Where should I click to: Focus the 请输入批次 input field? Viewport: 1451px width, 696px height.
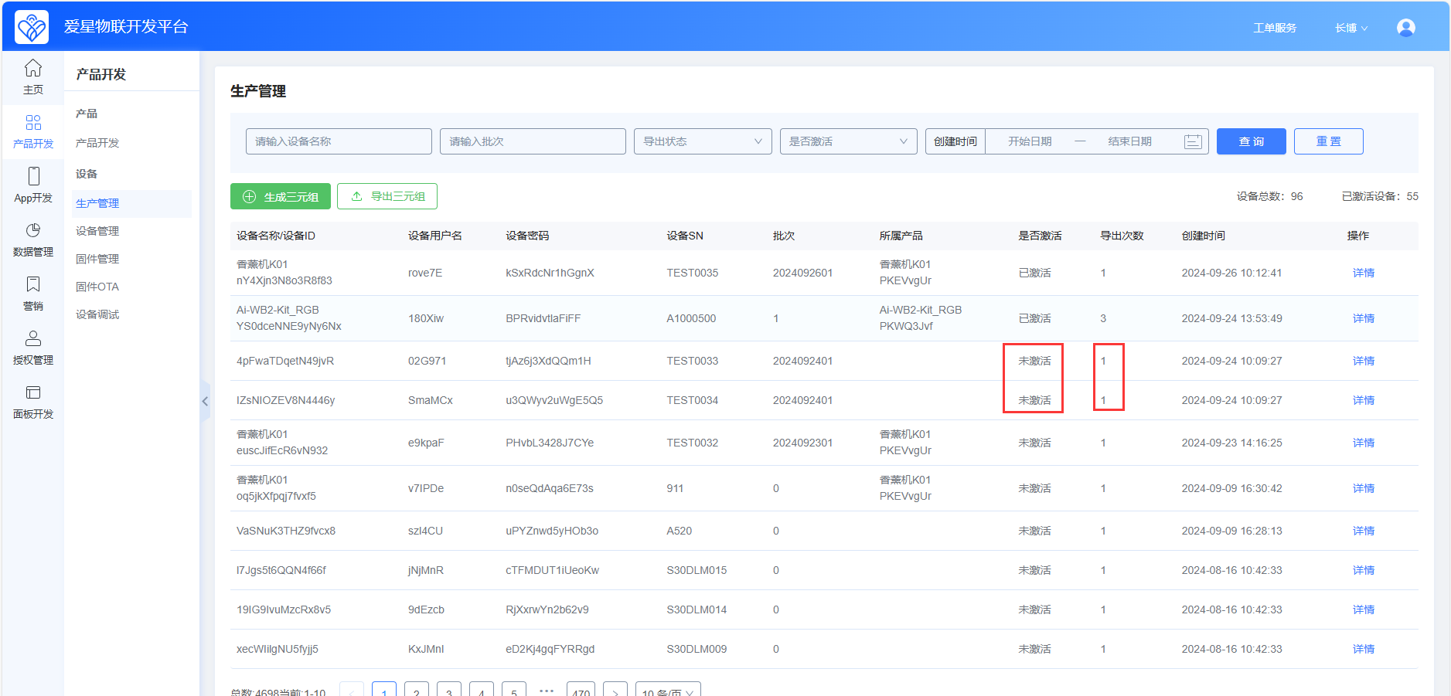click(x=533, y=141)
